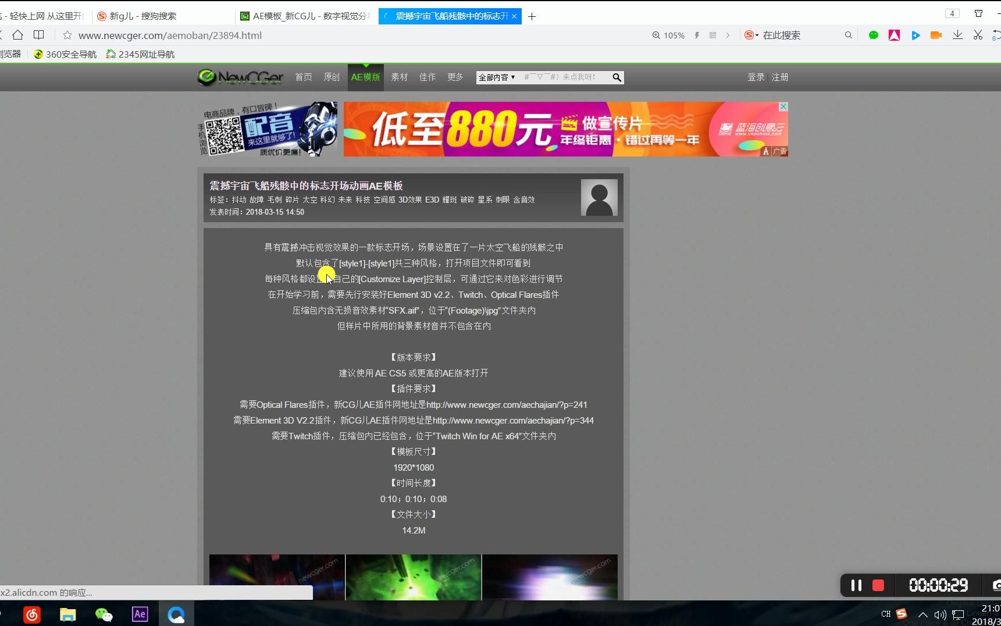Click the orange video camera extension icon
Image resolution: width=1001 pixels, height=626 pixels.
pos(936,35)
